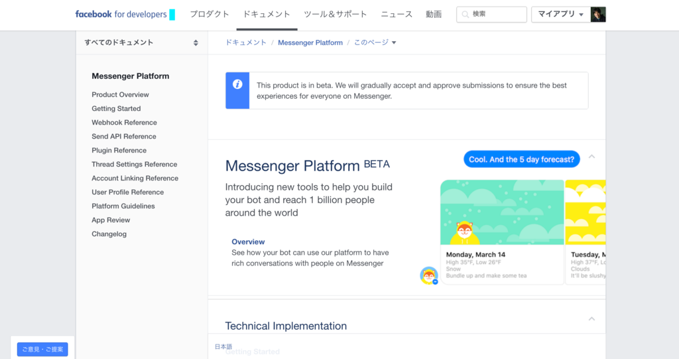Screen dimensions: 679x359
Task: Click the Overview link
Action: (248, 242)
